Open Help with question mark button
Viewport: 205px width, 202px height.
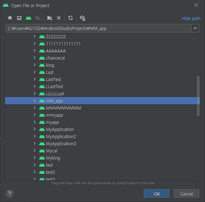click(10, 193)
